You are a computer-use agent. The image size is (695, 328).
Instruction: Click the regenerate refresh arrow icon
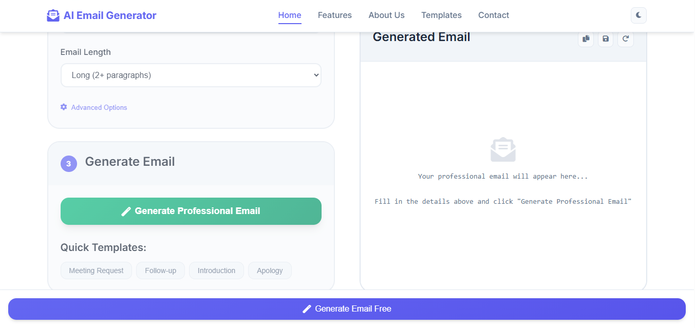click(626, 38)
